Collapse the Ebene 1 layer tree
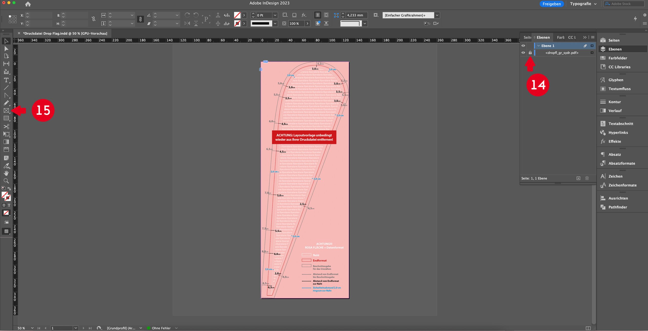Image resolution: width=648 pixels, height=331 pixels. click(538, 46)
